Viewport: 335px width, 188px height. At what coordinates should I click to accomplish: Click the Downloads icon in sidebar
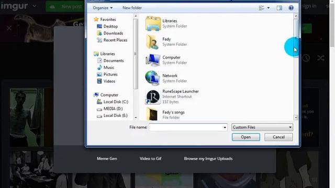99,33
